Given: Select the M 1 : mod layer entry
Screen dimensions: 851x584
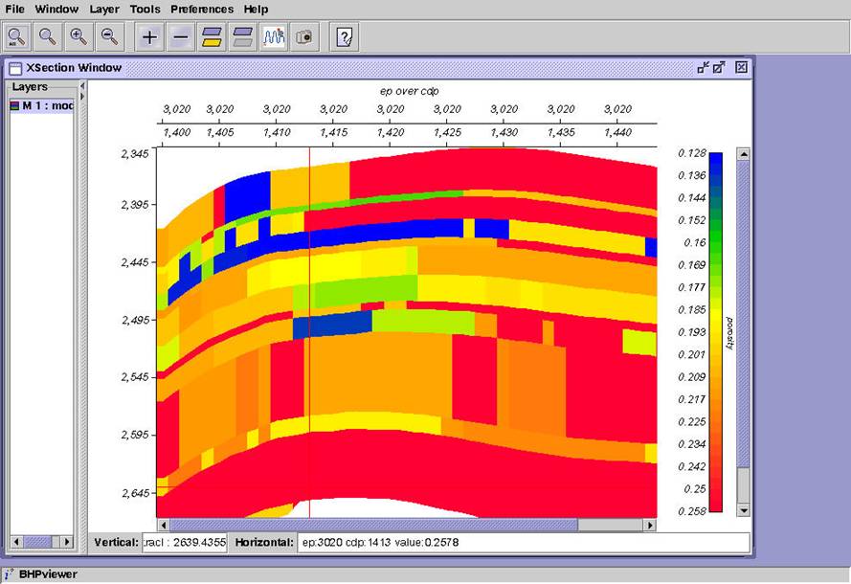Looking at the screenshot, I should pyautogui.click(x=42, y=105).
